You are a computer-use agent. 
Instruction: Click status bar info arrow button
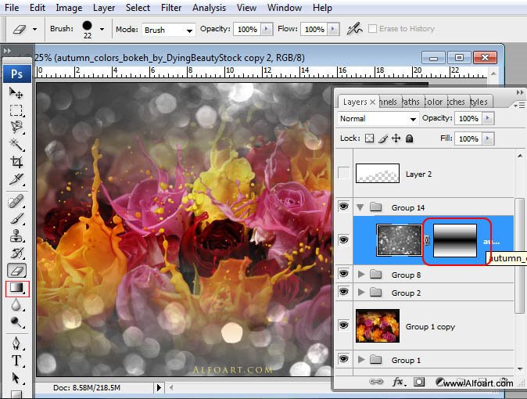pyautogui.click(x=159, y=387)
